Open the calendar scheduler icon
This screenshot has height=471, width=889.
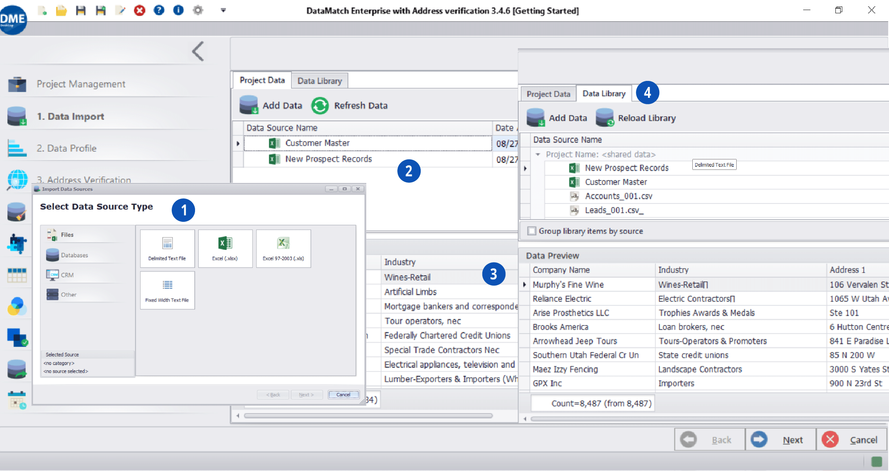17,400
